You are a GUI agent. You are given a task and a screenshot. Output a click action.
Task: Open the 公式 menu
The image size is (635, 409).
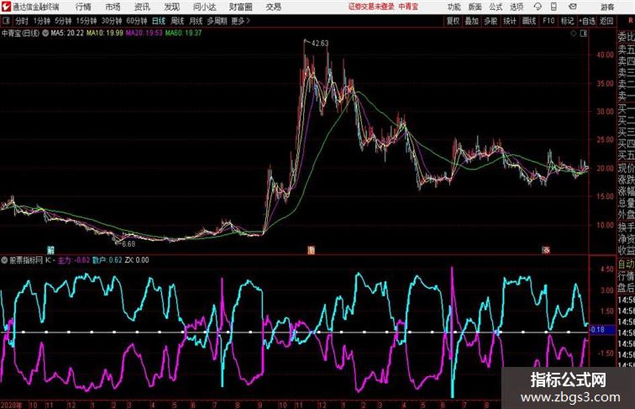tap(495, 7)
